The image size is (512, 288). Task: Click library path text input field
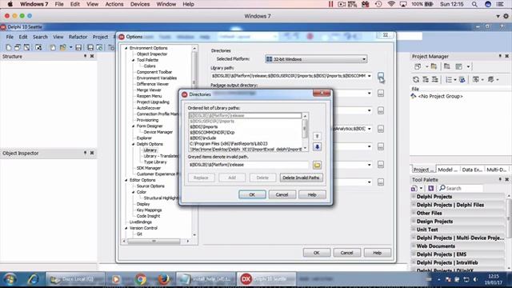click(249, 165)
